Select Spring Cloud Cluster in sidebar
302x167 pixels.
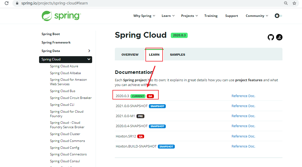pos(65,134)
